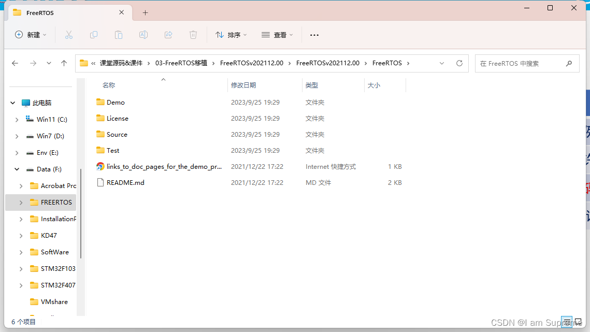This screenshot has height=332, width=590.
Task: Select STM32F103 folder in tree
Action: [53, 269]
